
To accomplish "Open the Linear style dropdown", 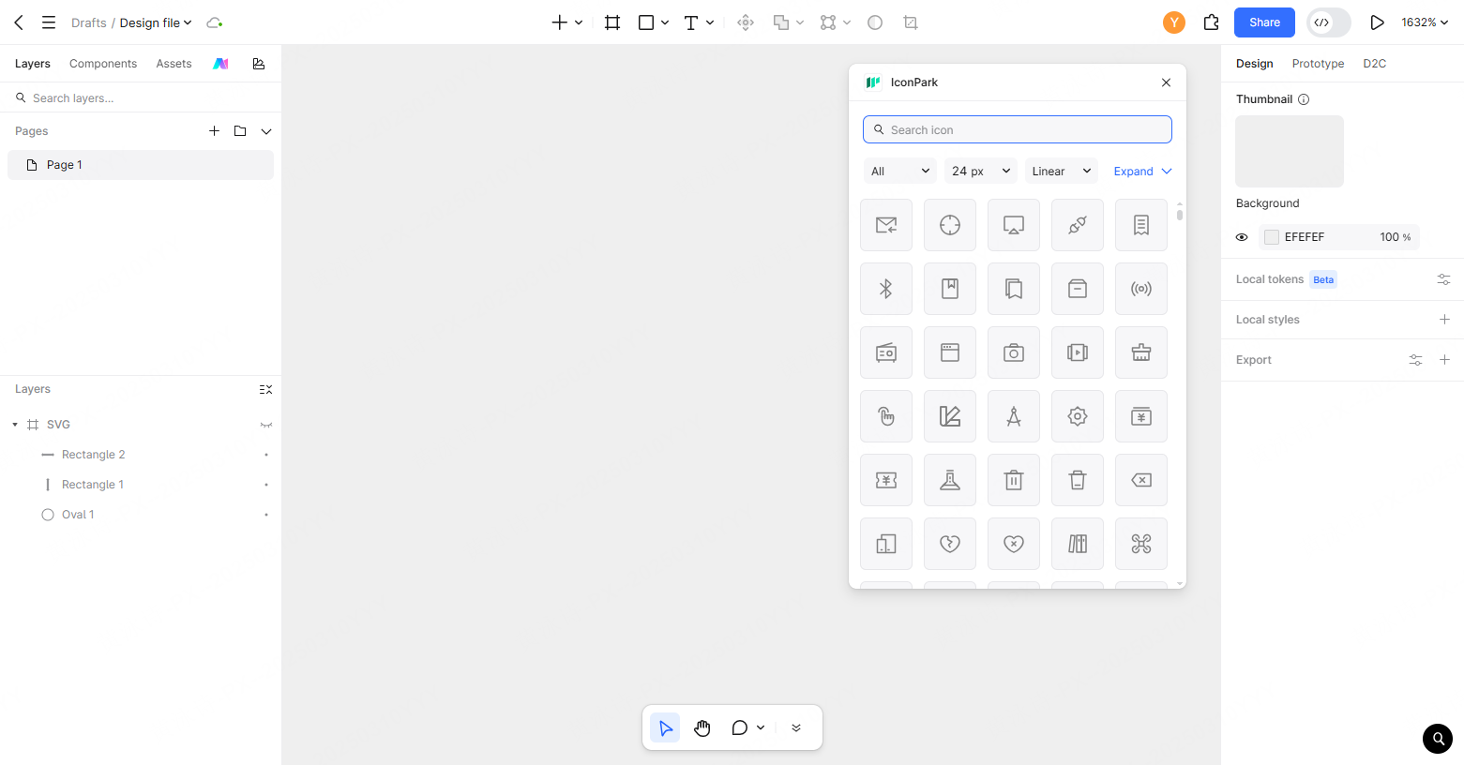I will click(x=1061, y=171).
